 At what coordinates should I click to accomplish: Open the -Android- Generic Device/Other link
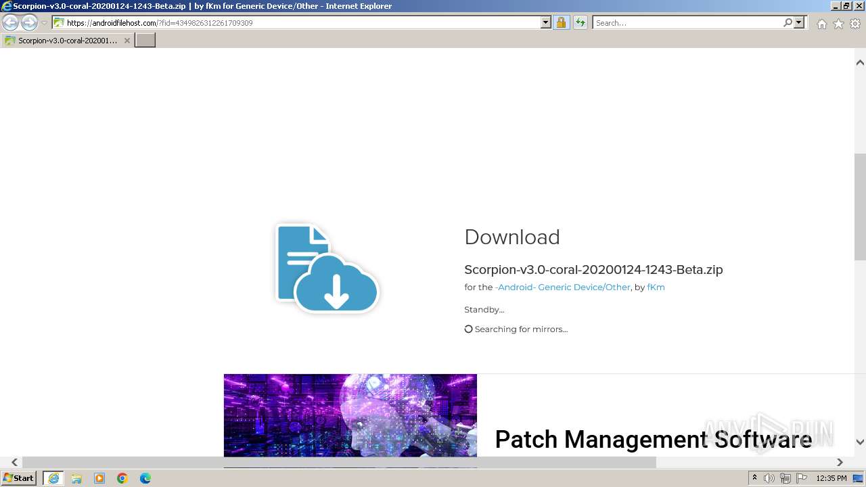pos(563,287)
